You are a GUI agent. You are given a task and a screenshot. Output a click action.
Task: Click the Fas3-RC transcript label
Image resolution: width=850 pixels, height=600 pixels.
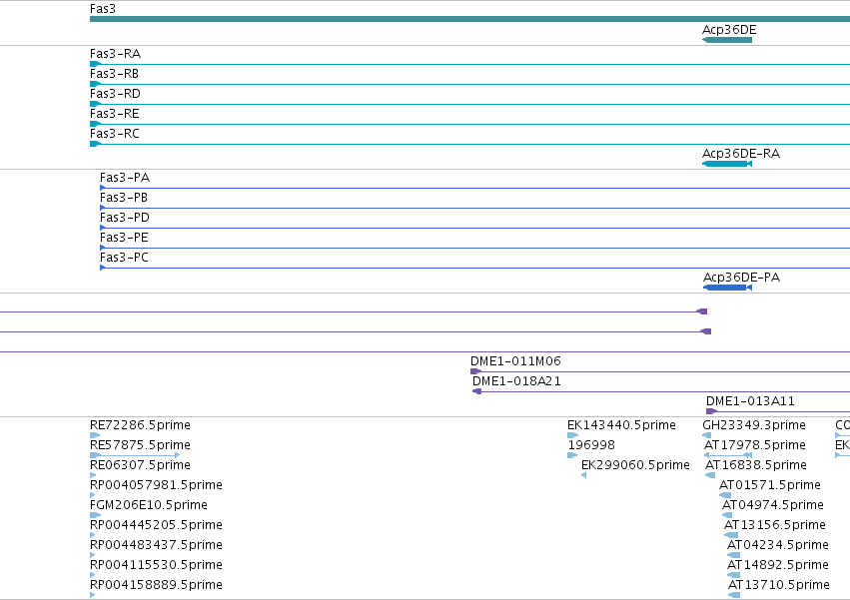pyautogui.click(x=115, y=134)
